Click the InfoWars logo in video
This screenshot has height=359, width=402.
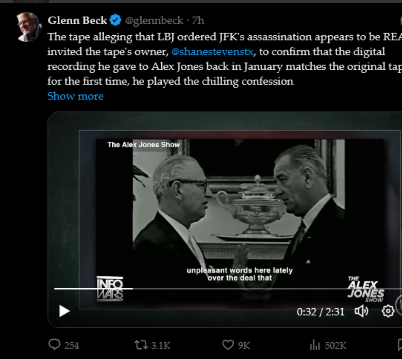pyautogui.click(x=110, y=289)
